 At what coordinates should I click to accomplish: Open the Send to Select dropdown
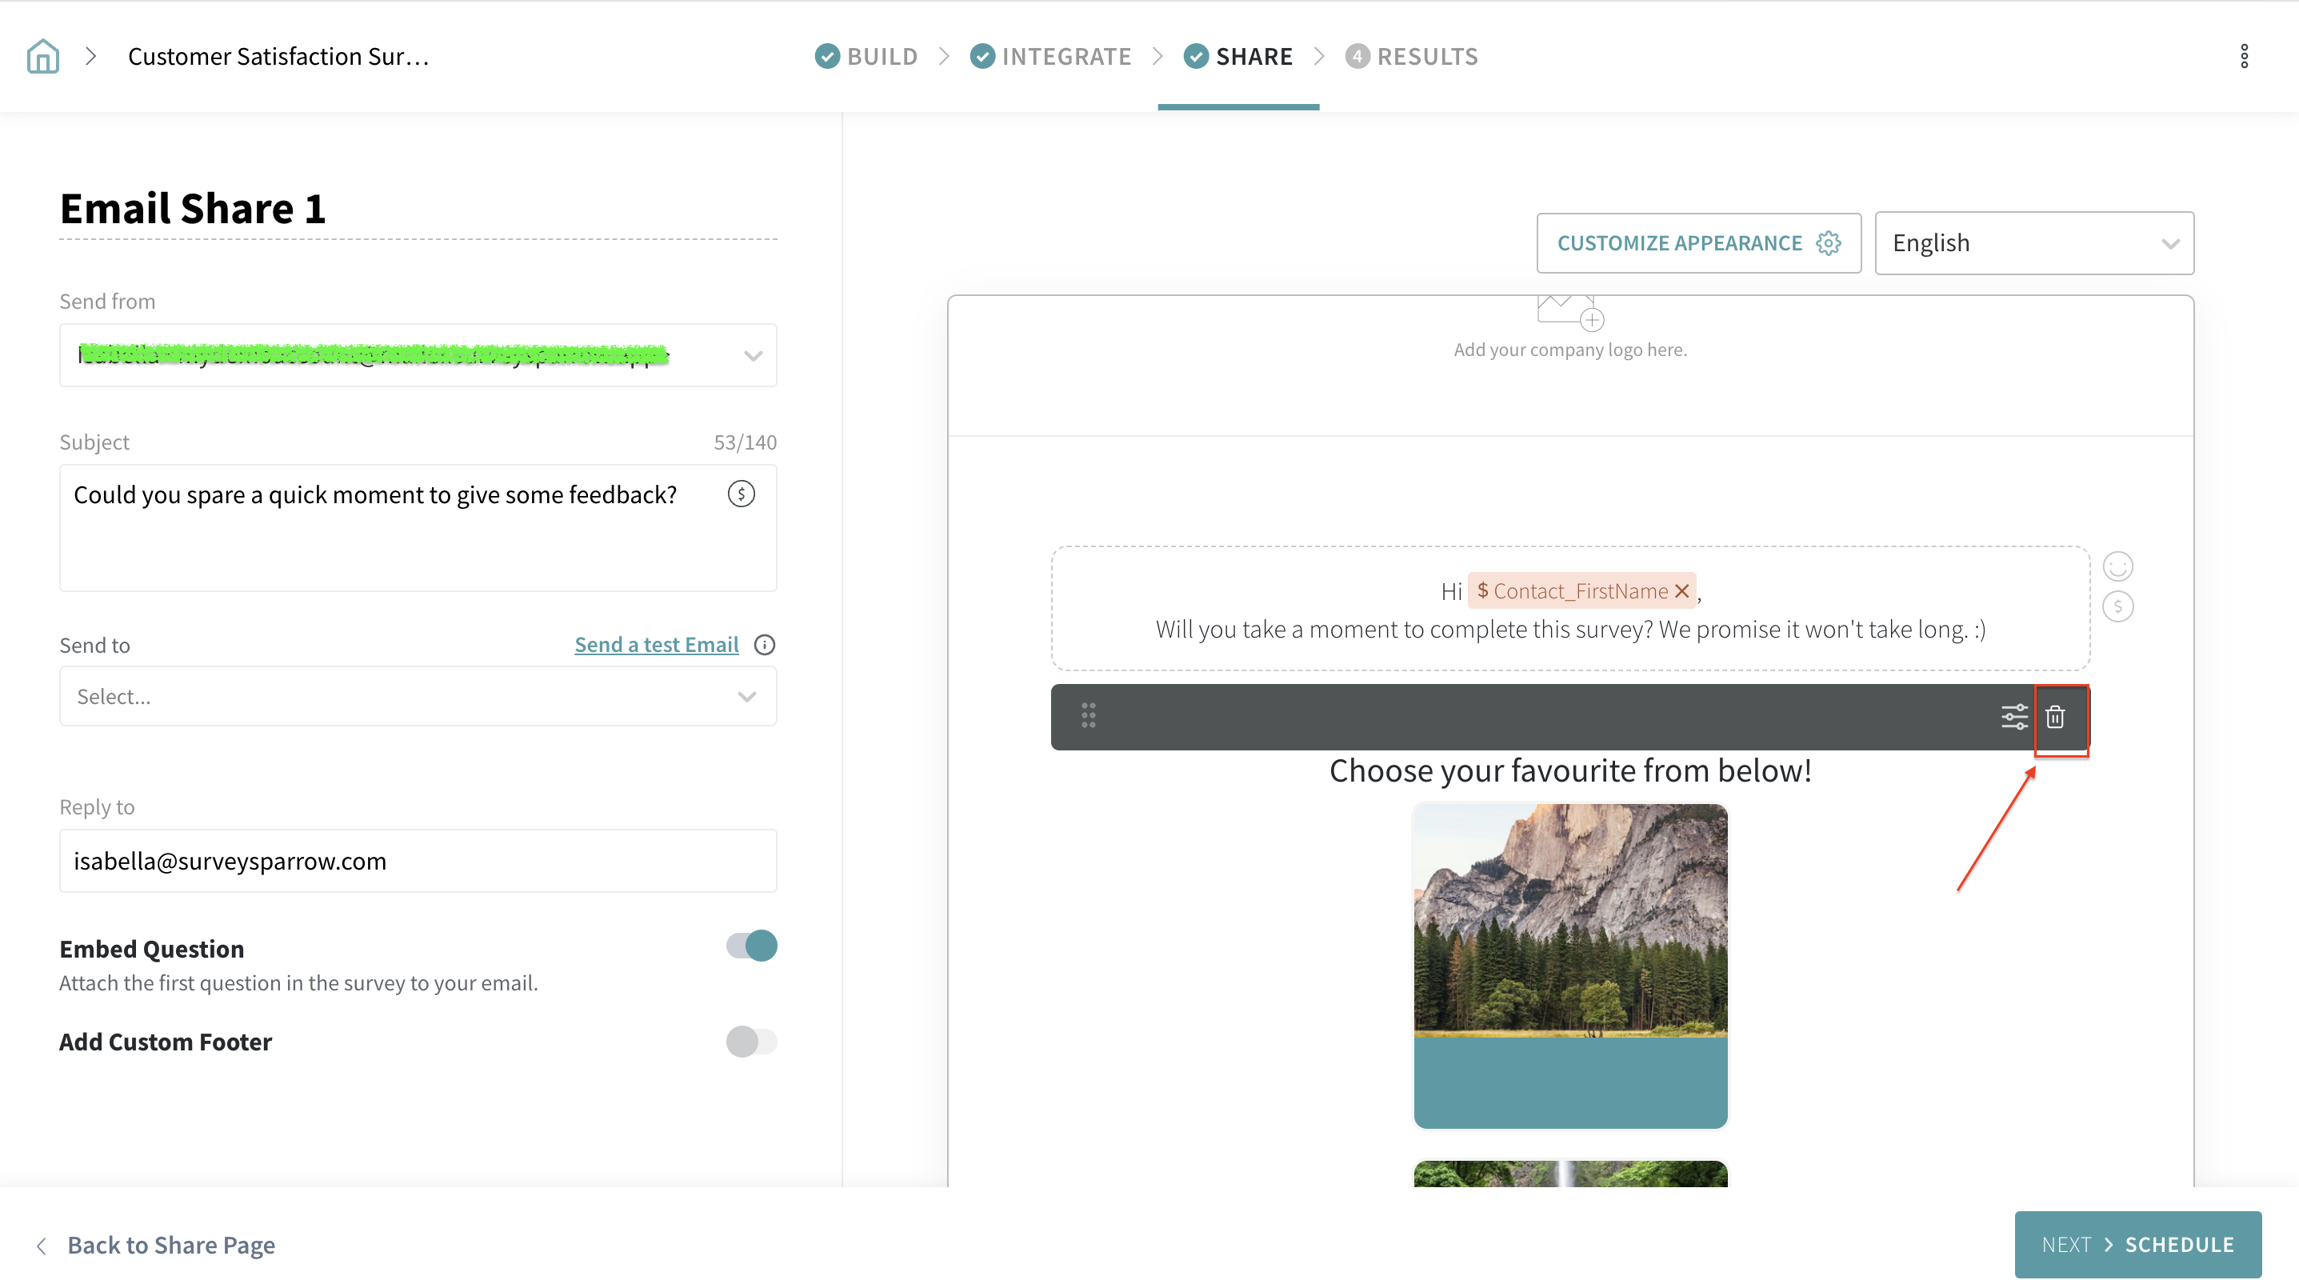[418, 696]
